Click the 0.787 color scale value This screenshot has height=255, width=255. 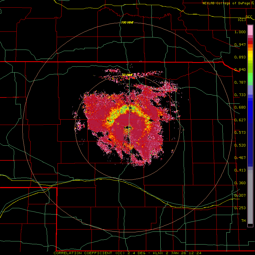240,82
